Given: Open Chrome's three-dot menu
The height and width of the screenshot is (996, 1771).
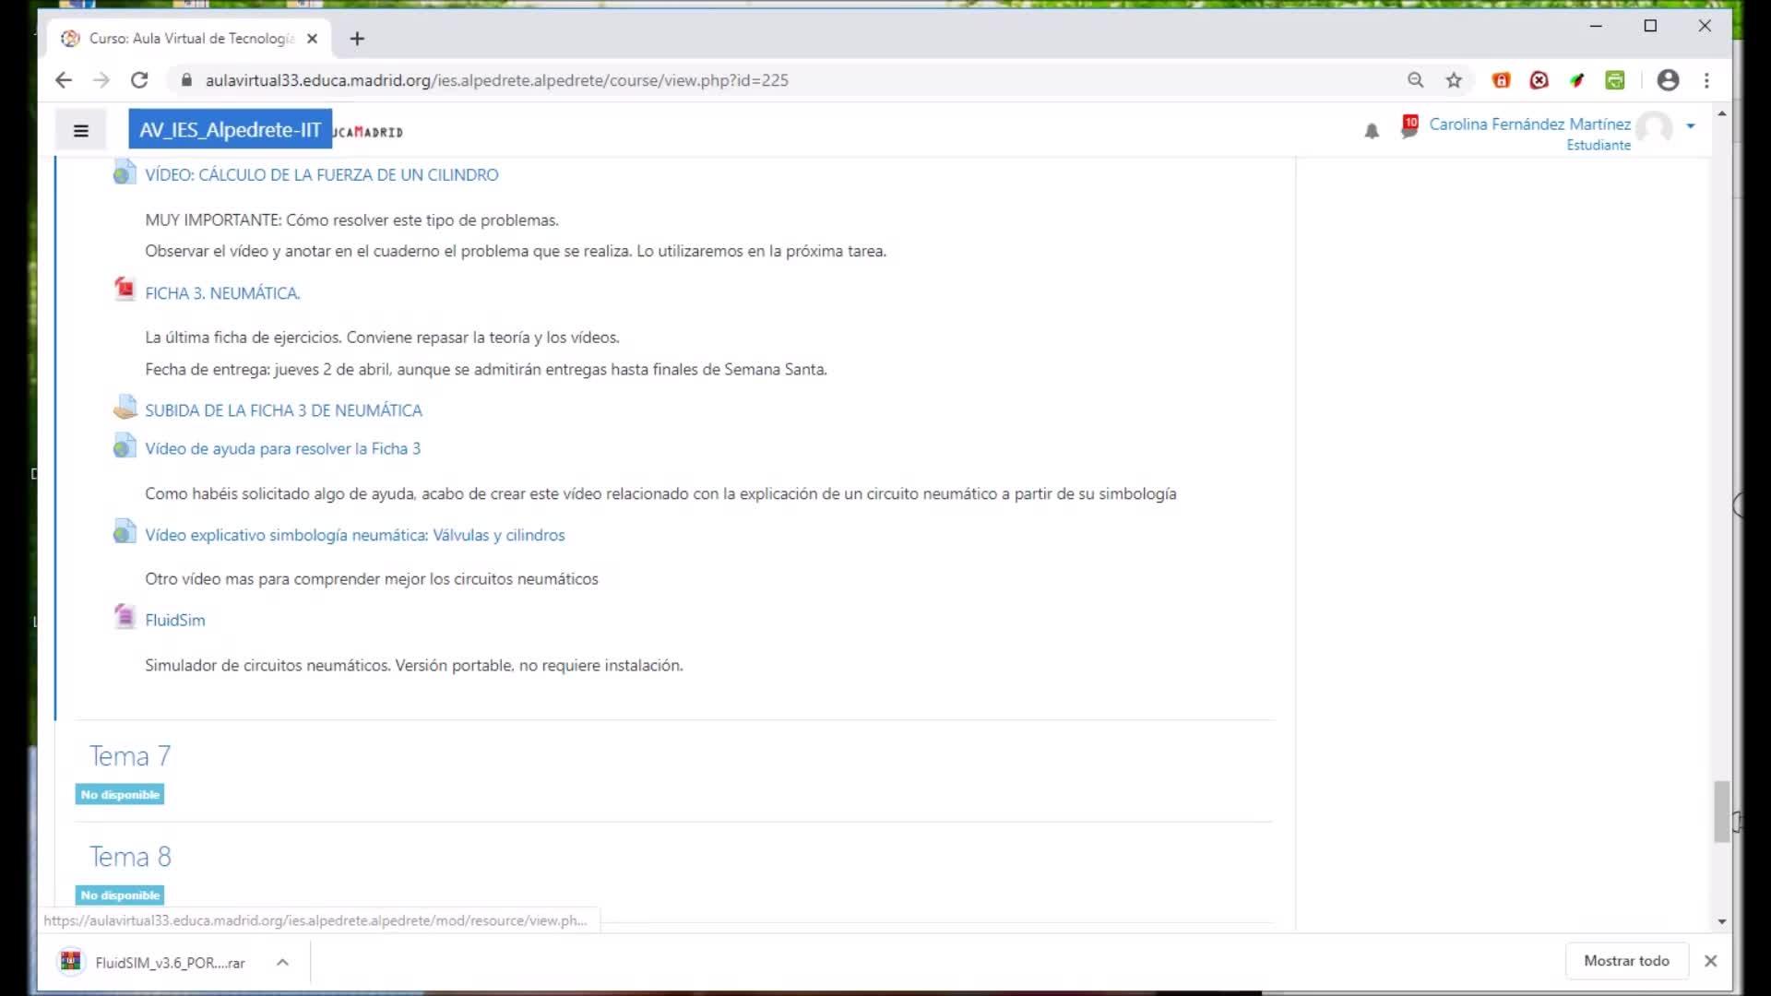Looking at the screenshot, I should [x=1706, y=80].
